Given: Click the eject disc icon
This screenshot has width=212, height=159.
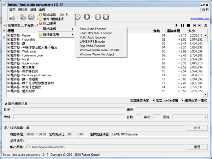Looking at the screenshot, I should (206, 25).
